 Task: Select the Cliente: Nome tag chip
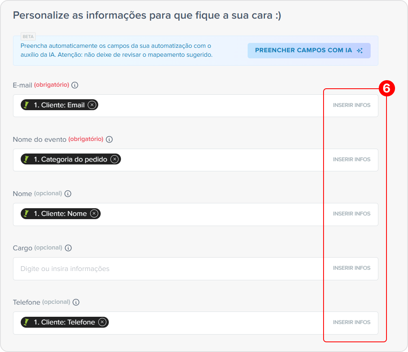coord(60,213)
